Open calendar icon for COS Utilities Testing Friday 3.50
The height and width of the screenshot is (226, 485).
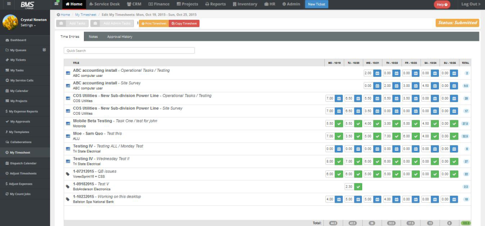tap(415, 99)
